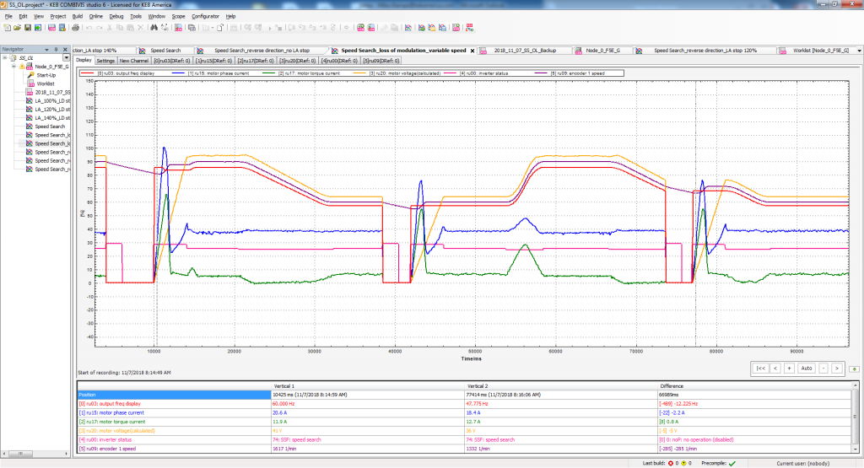The image size is (864, 468).
Task: Select the plain Speed Search tree item
Action: click(50, 126)
